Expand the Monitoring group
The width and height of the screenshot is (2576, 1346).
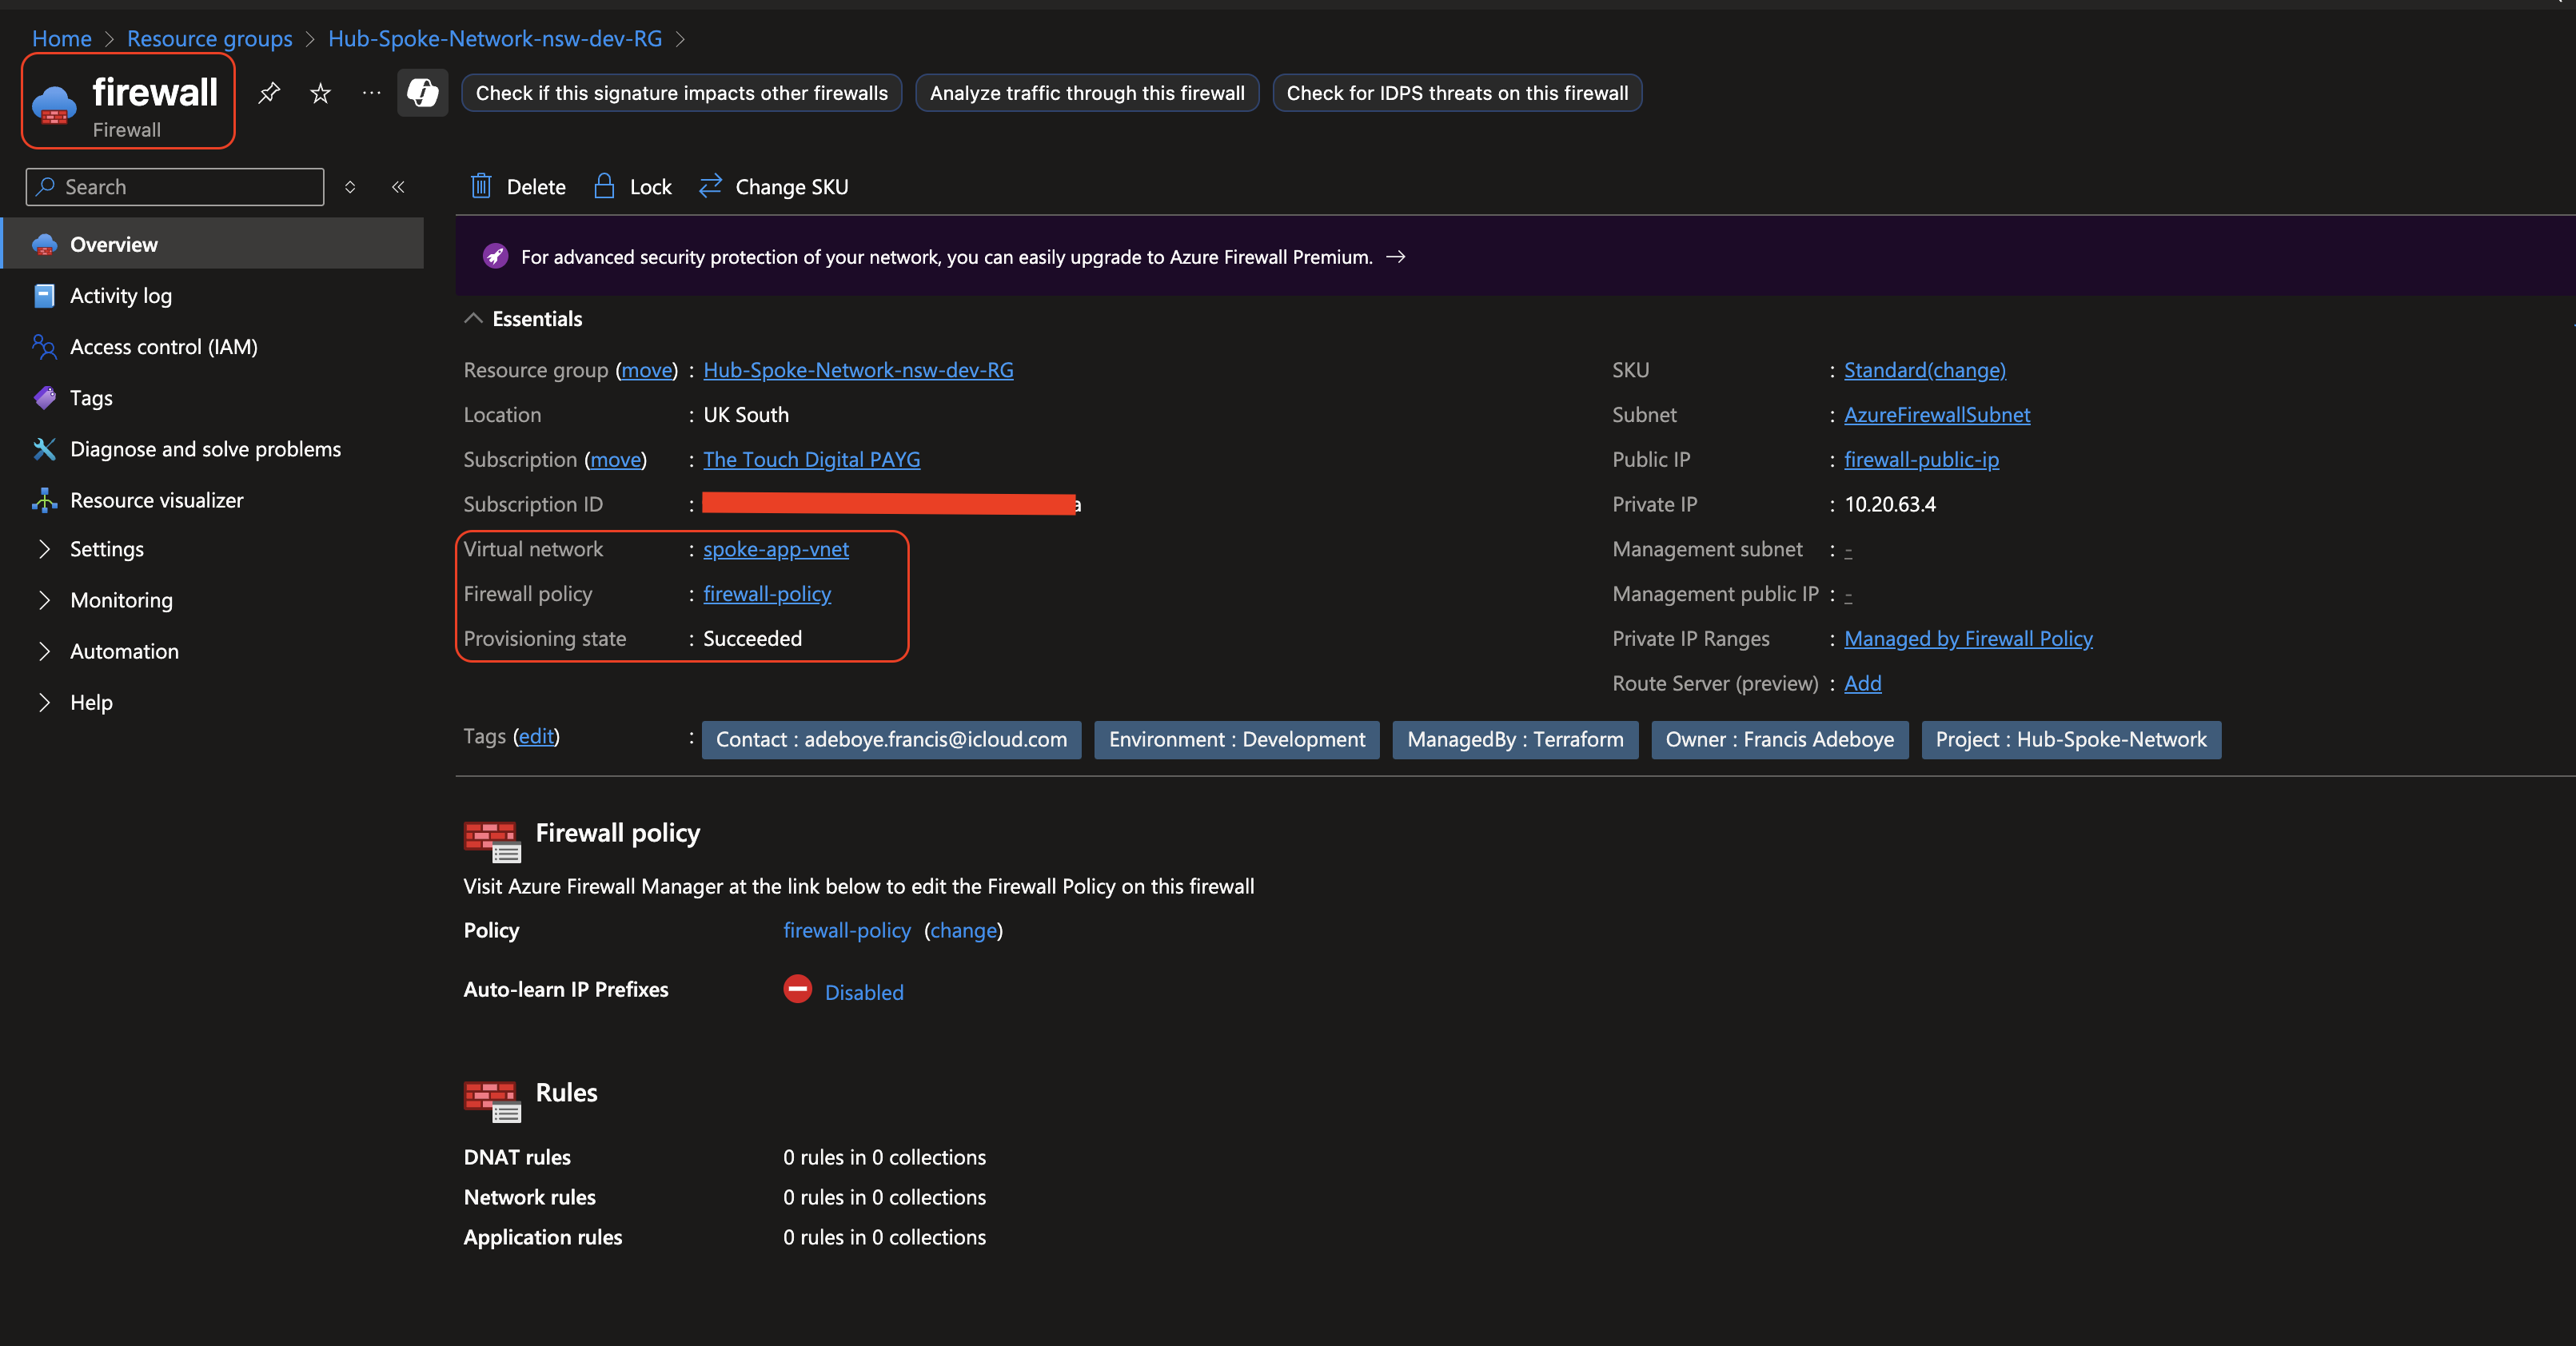(121, 600)
